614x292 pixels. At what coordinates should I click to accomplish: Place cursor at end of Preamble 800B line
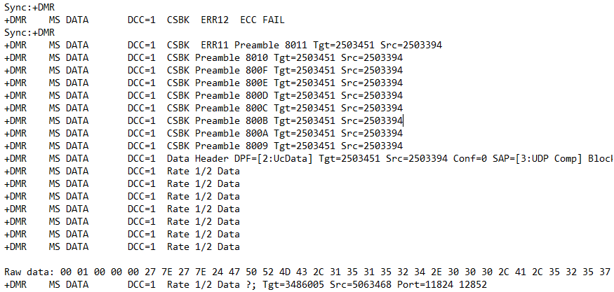tap(403, 120)
